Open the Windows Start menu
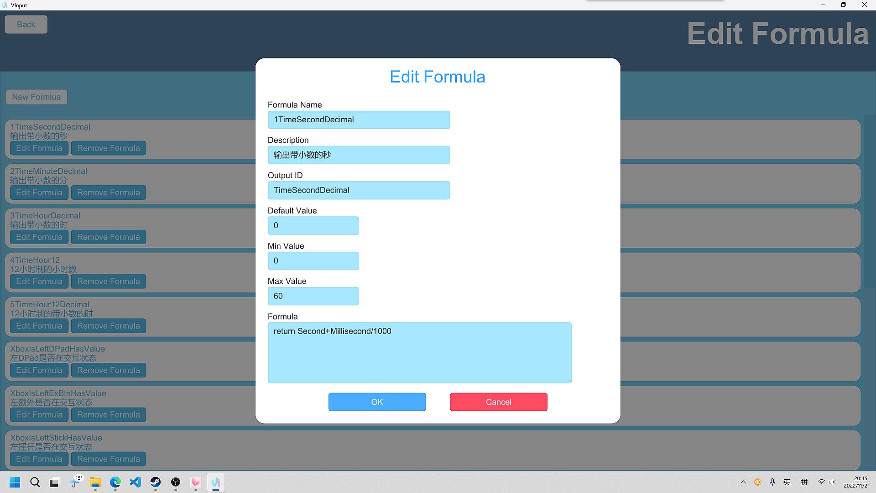Viewport: 876px width, 493px height. coord(15,482)
